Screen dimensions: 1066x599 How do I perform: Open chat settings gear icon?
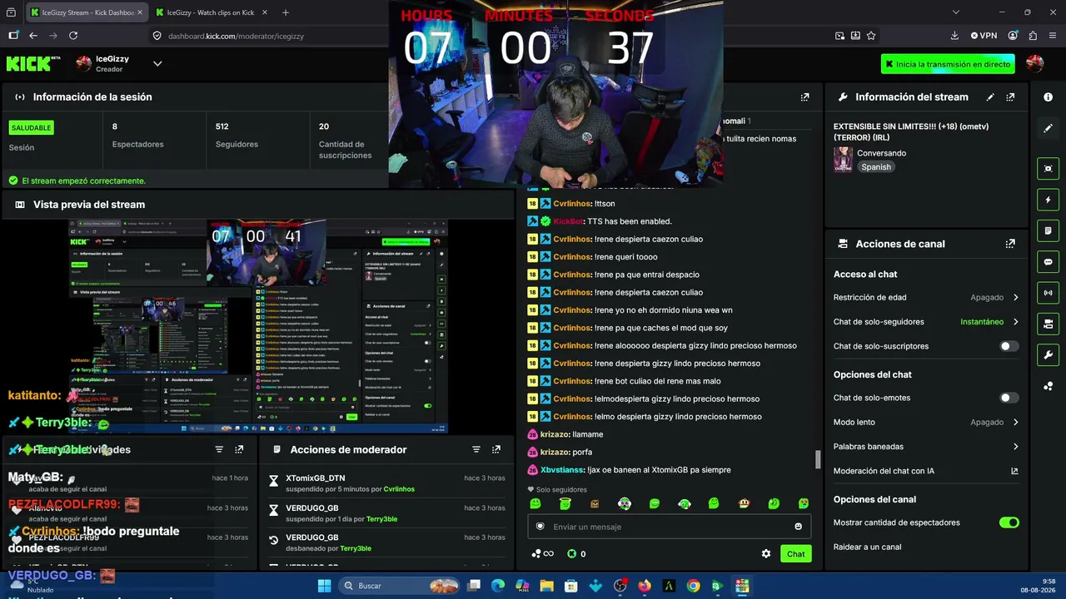click(766, 554)
